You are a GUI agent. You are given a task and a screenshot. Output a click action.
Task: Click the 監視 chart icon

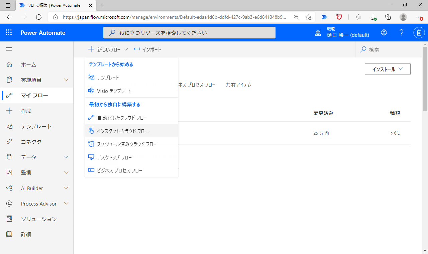tap(9, 172)
